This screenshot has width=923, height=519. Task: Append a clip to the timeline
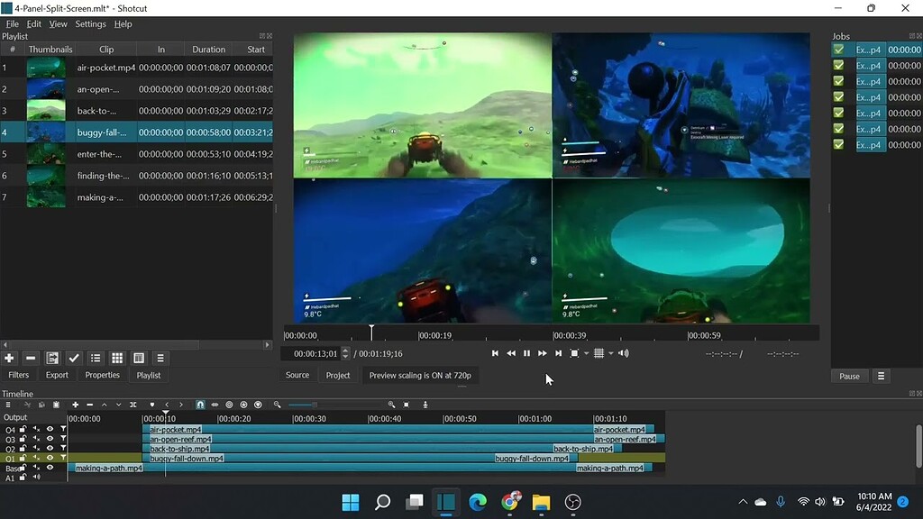76,405
